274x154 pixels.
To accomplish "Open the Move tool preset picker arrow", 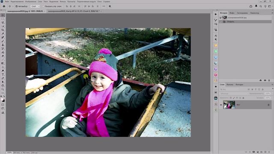I will (12, 6).
